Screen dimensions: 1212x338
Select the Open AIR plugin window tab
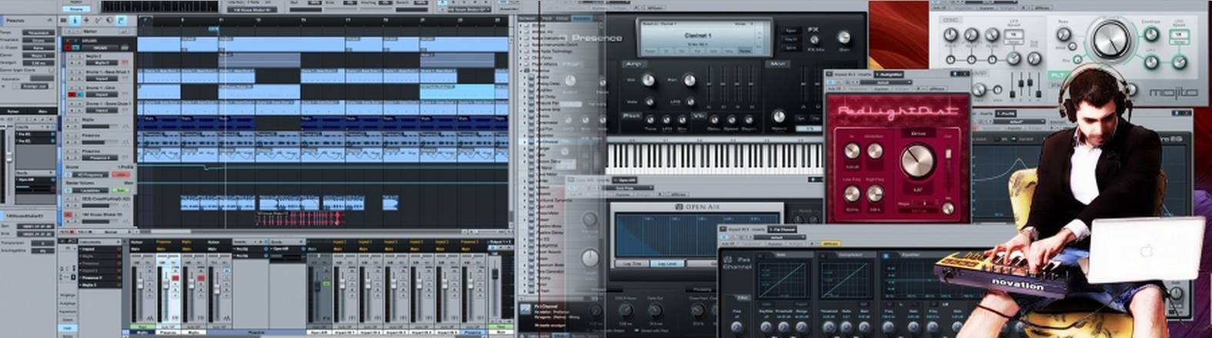tap(626, 180)
